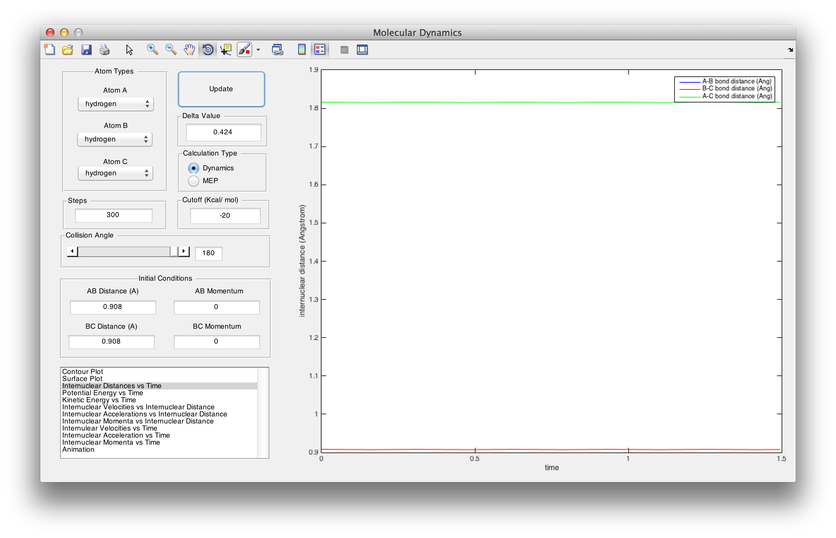Insert a colorbar using toolbar icon
The image size is (836, 538).
click(301, 49)
